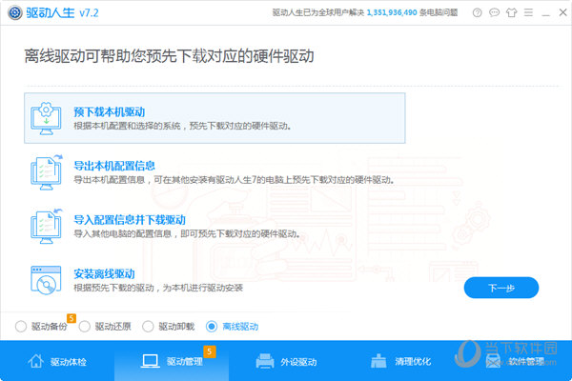Click the house icon of 驱动体检
572x381 pixels.
[x=36, y=361]
